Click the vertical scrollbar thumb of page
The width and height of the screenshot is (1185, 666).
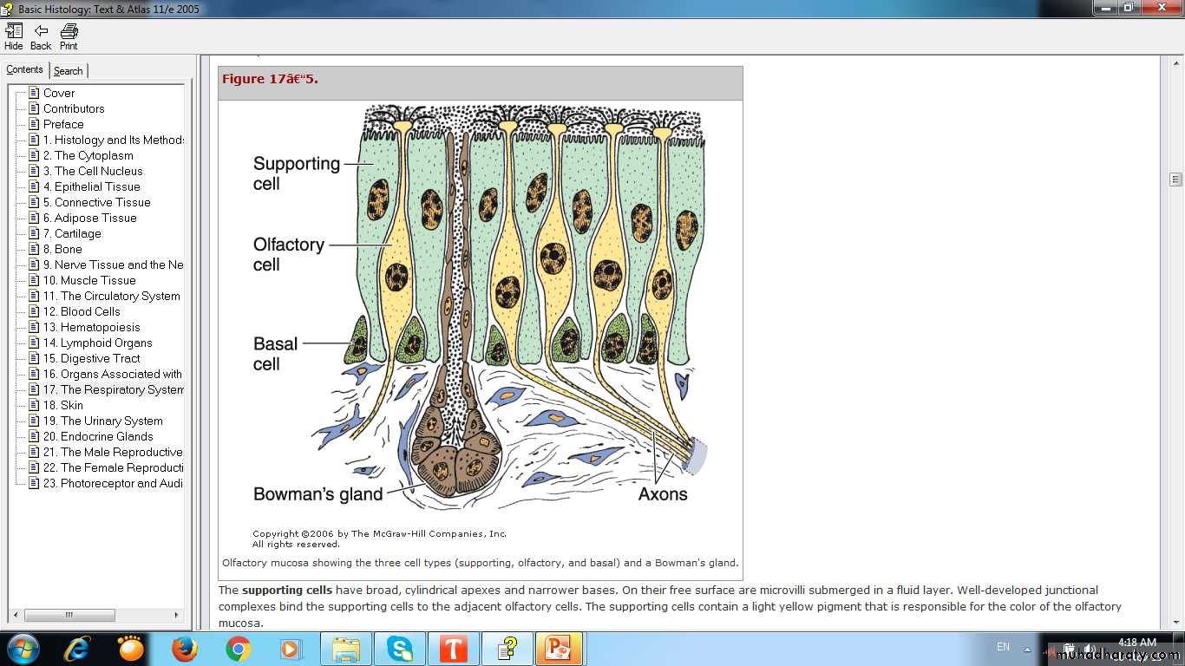[1175, 180]
